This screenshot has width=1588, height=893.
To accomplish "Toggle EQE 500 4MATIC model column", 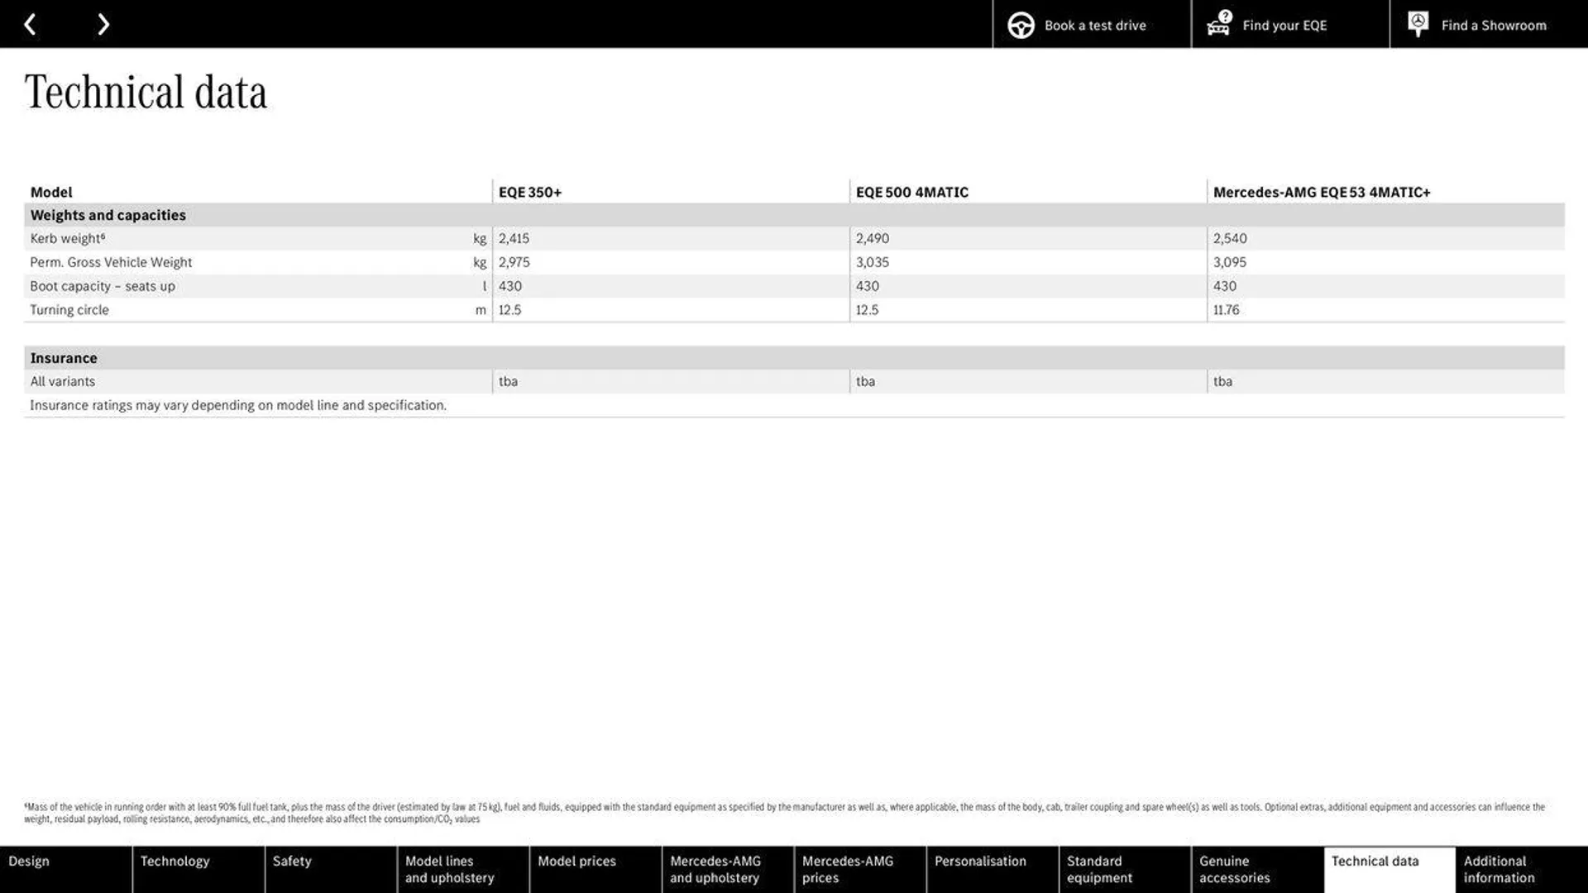I will tap(911, 192).
